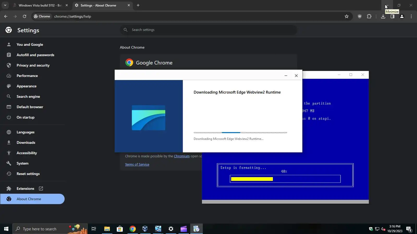
Task: Open the Extensions puzzle menu
Action: pyautogui.click(x=369, y=16)
